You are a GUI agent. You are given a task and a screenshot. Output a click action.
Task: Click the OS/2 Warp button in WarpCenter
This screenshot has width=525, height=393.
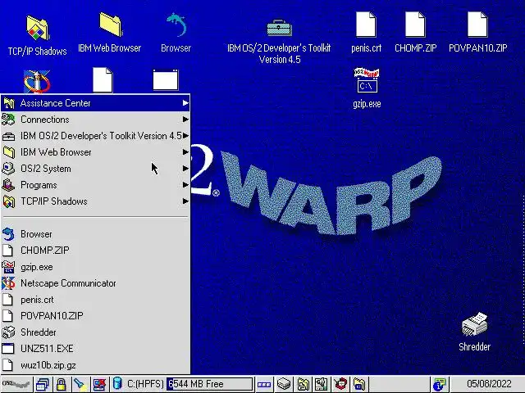point(16,384)
